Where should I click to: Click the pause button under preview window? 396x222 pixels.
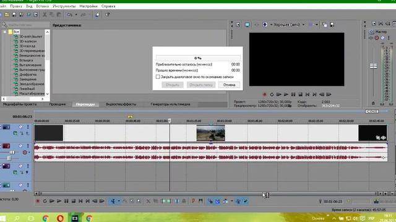293,94
